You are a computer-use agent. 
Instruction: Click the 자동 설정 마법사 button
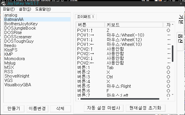pos(103,108)
